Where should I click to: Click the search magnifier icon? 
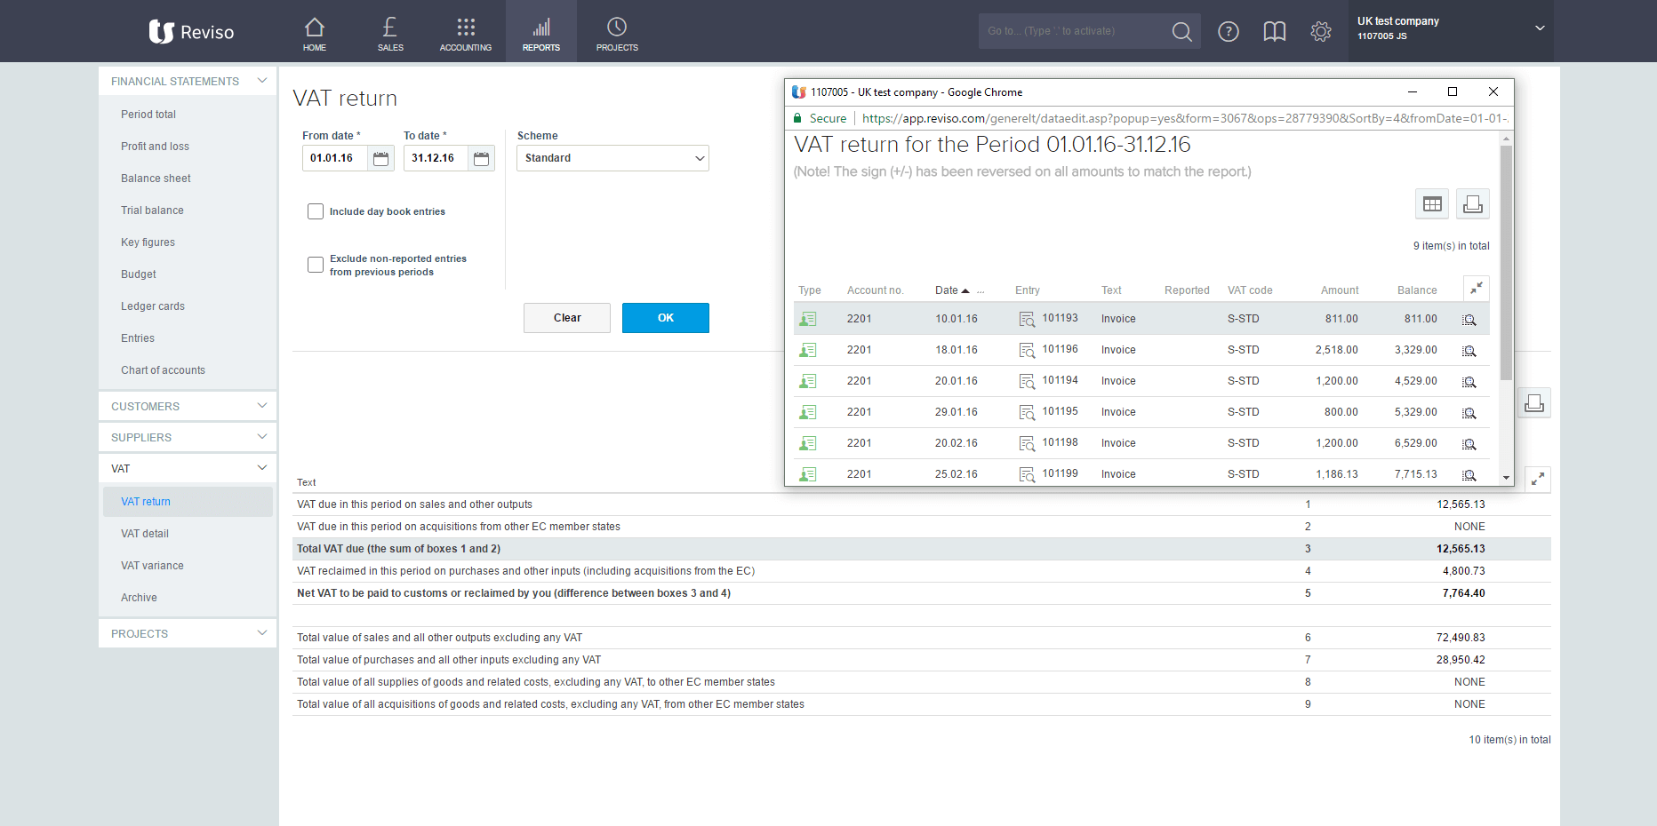(x=1181, y=32)
